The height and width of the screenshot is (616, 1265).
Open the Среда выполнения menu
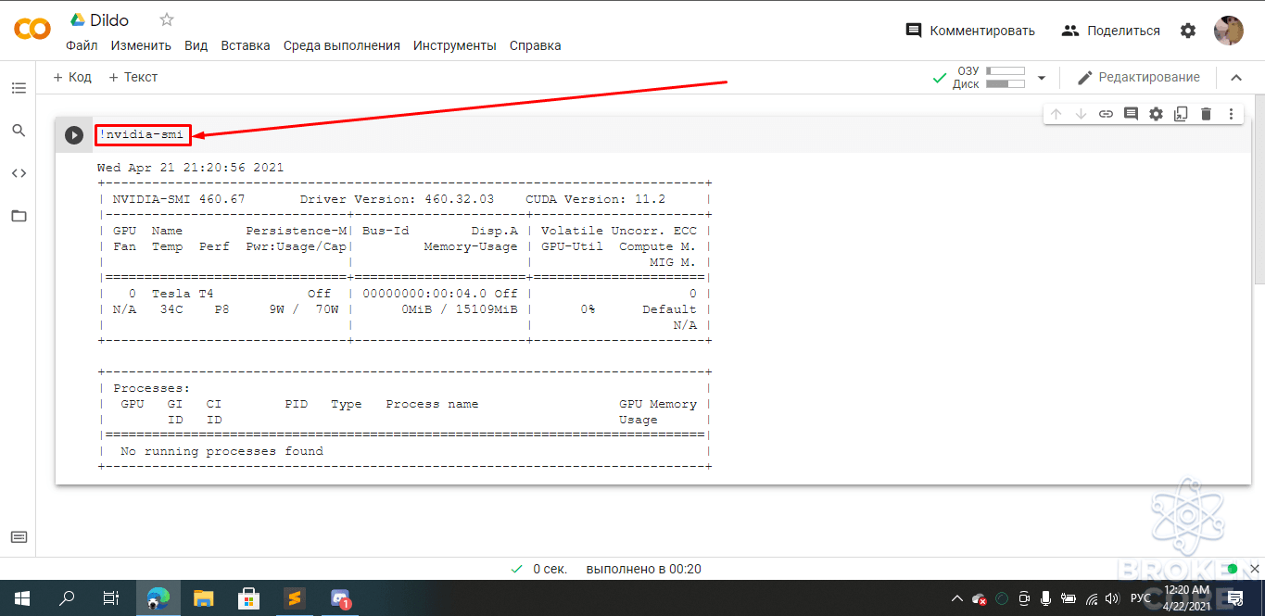(342, 45)
